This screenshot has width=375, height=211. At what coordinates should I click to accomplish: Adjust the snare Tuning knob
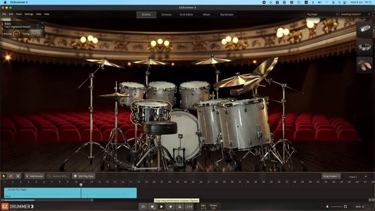point(34,34)
